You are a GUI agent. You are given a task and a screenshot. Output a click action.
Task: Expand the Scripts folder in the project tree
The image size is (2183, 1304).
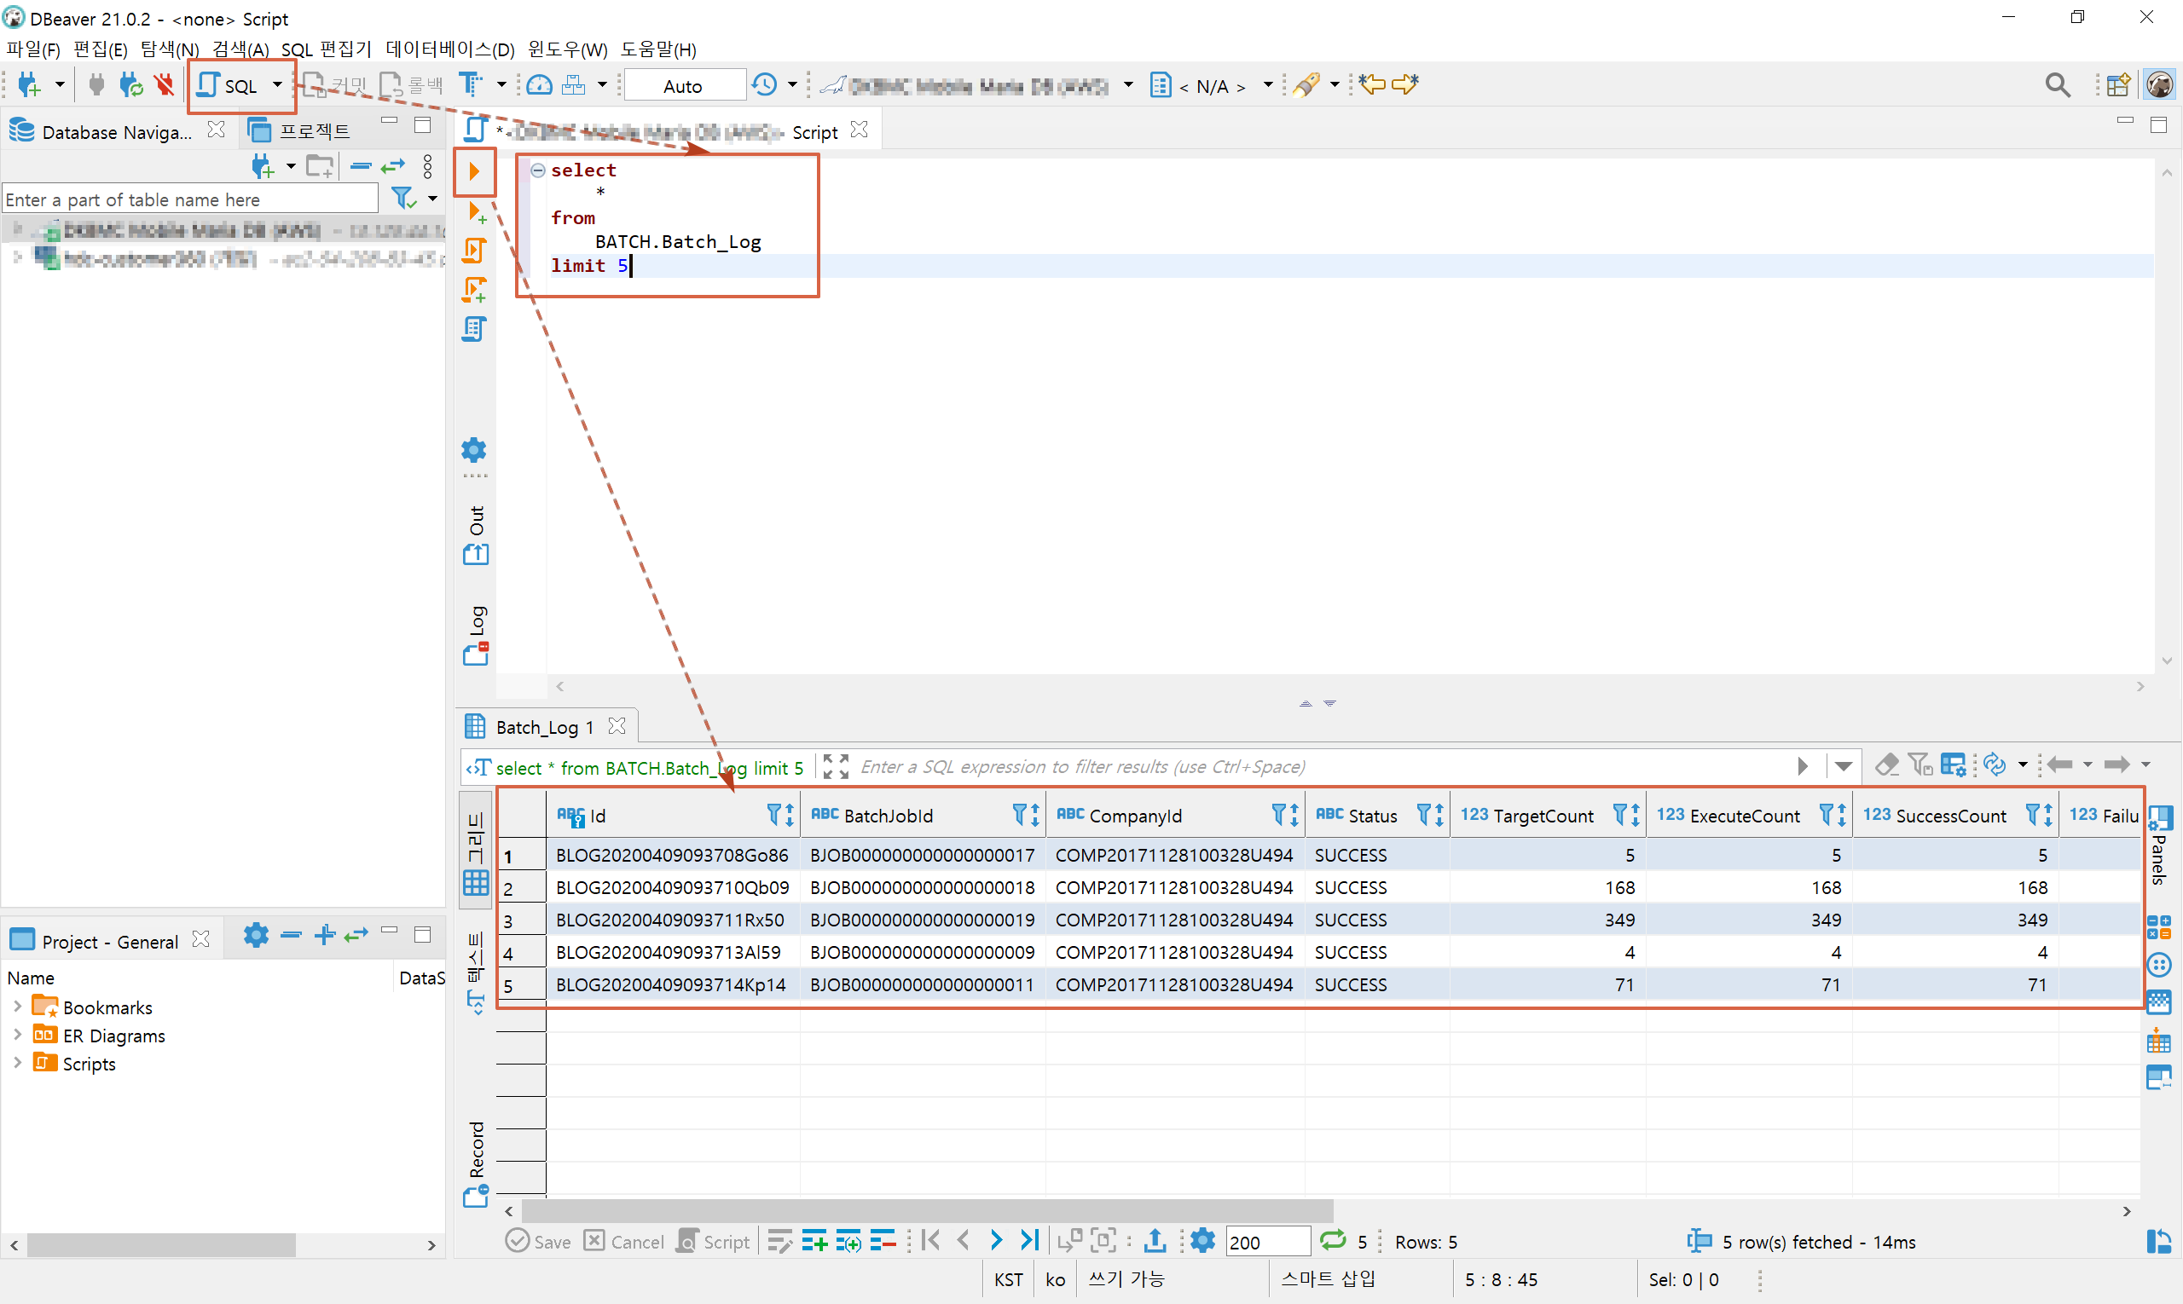pyautogui.click(x=18, y=1064)
